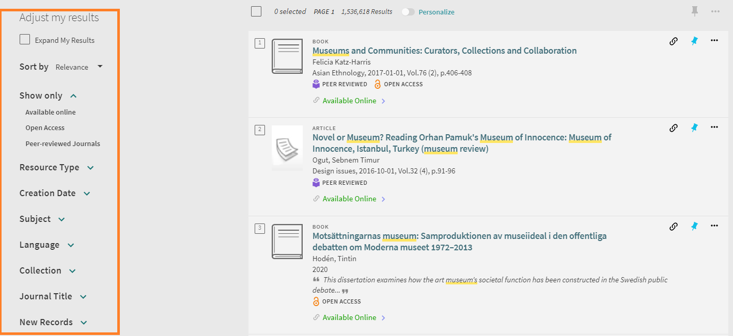Open top toolbar ellipsis menu

point(715,11)
